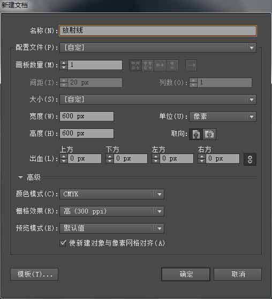The width and height of the screenshot is (272, 299).
Task: Adjust the 左方 left bleed stepper
Action: (x=156, y=158)
